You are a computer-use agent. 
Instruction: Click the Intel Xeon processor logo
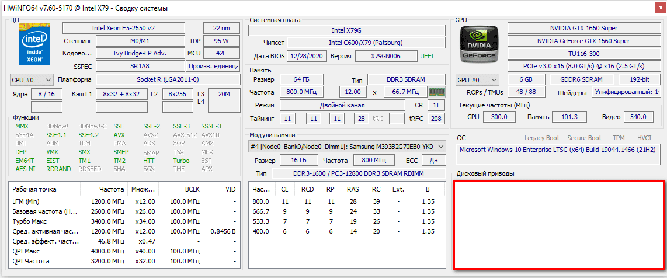(x=34, y=44)
